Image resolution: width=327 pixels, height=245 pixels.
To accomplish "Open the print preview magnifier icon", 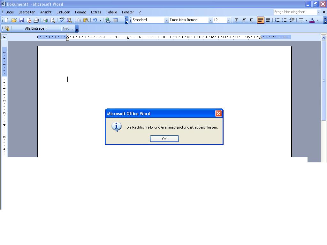I will click(x=53, y=20).
